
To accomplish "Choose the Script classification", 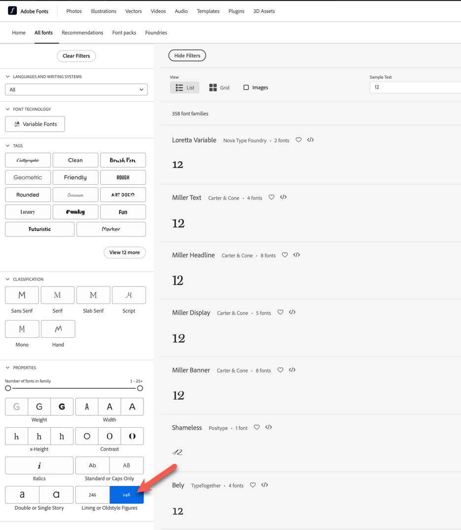I will coord(129,295).
